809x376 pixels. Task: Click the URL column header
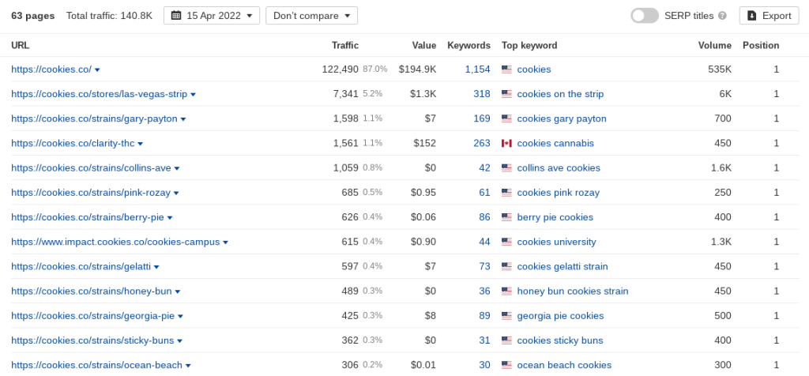20,45
